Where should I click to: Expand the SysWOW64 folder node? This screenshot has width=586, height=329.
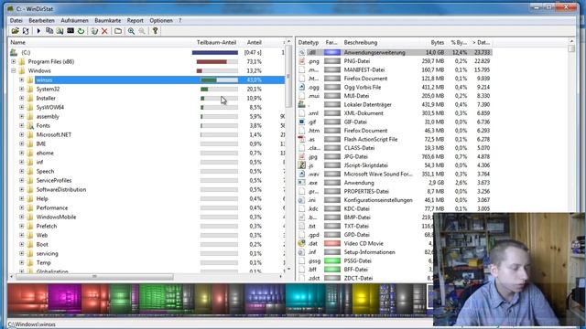22,108
